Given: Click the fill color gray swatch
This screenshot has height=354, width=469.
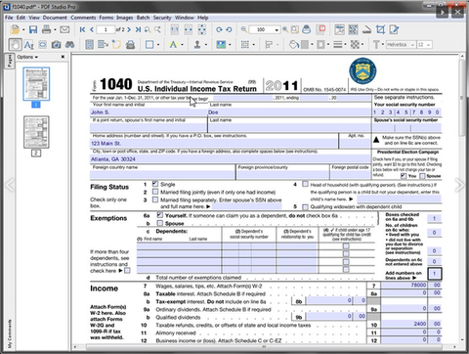Looking at the screenshot, I should pyautogui.click(x=305, y=45).
